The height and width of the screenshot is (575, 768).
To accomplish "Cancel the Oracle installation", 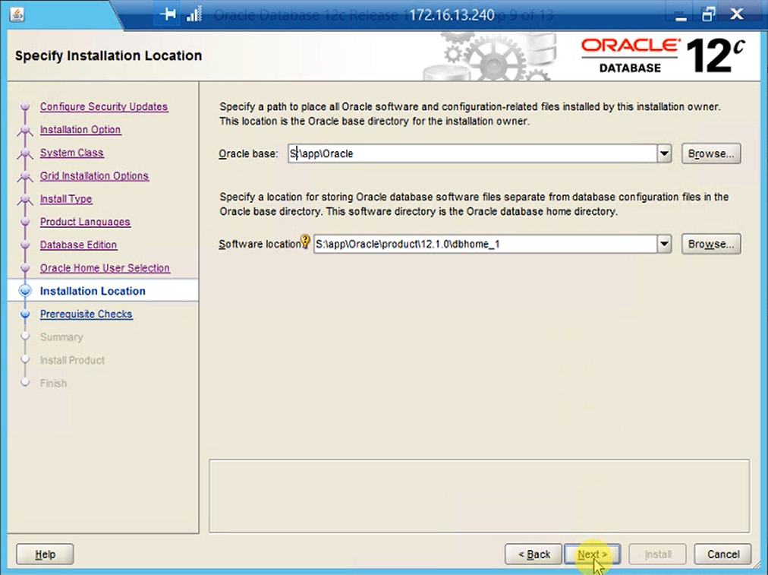I will point(723,554).
